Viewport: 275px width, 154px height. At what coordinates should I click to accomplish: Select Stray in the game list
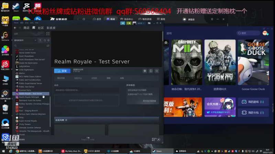pyautogui.click(x=21, y=117)
